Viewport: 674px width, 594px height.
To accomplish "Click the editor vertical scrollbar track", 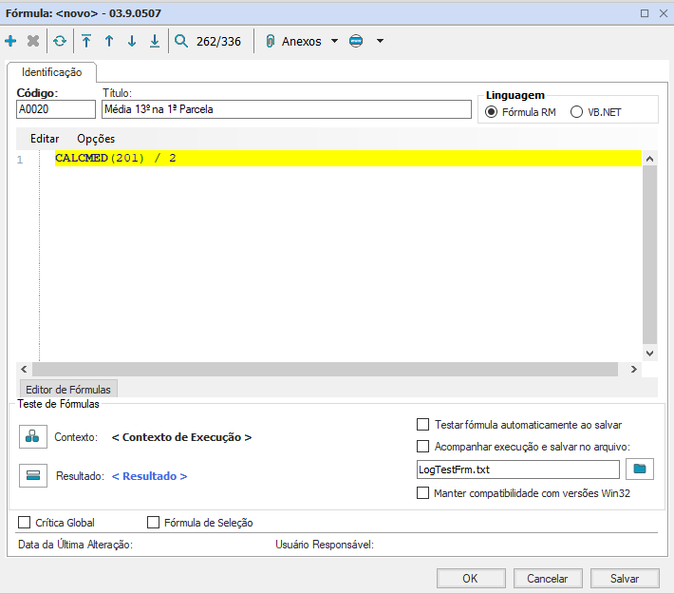I will point(649,256).
